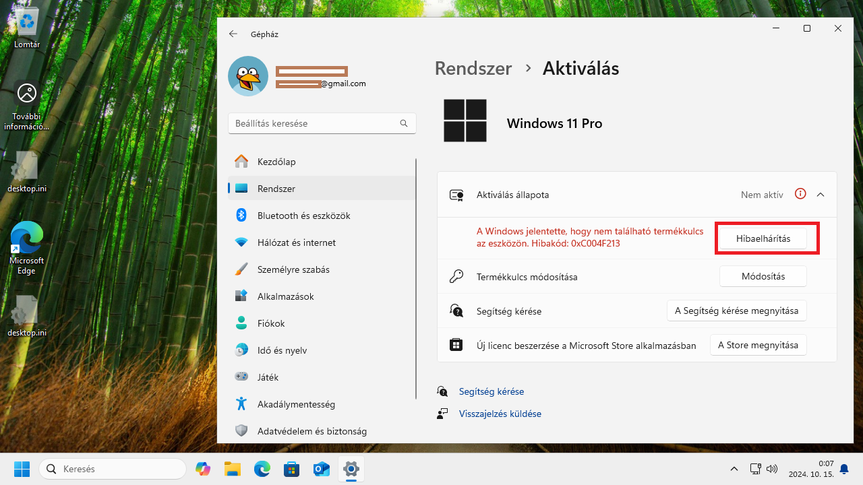This screenshot has width=863, height=485.
Task: Click the search magnifier icon in settings
Action: [x=404, y=123]
